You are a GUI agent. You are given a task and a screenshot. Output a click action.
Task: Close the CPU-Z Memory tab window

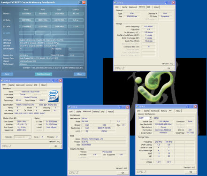coord(173,3)
